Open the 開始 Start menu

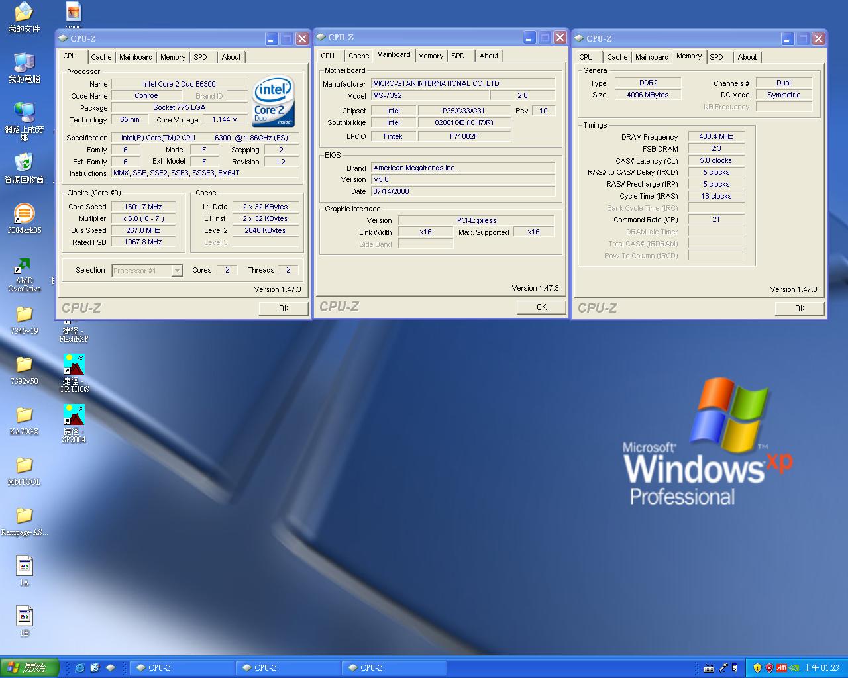30,668
